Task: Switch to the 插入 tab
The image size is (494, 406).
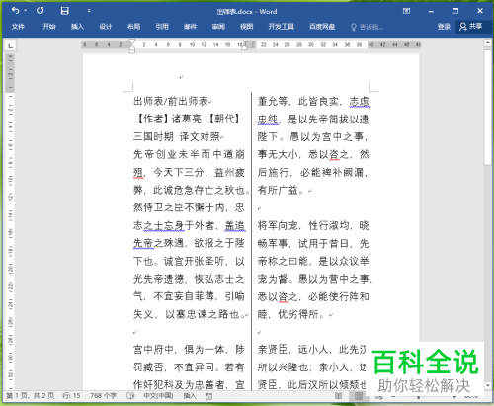Action: (77, 27)
